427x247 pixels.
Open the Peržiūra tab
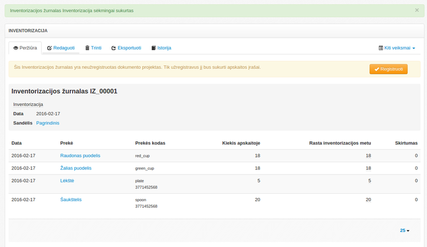25,48
